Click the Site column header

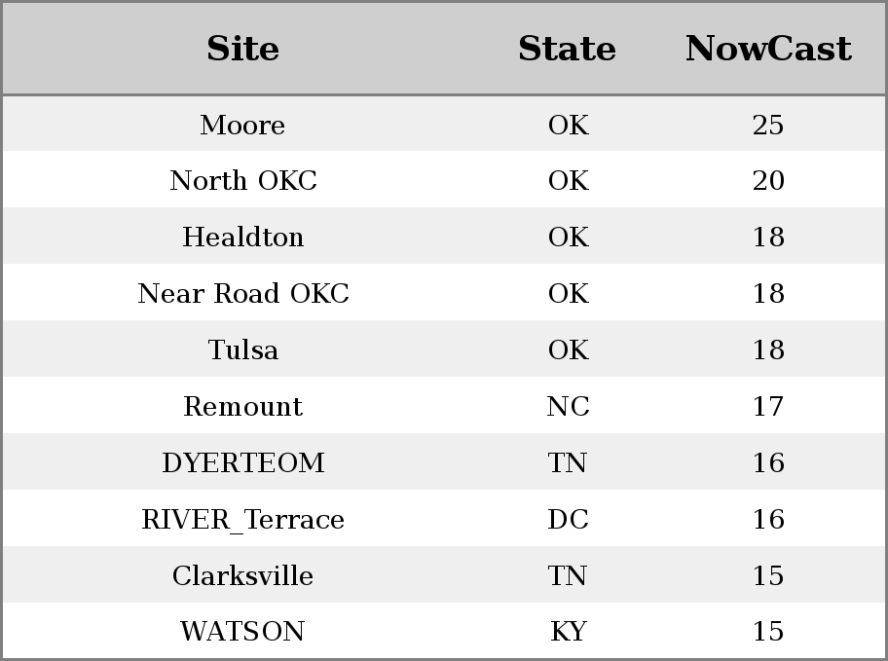point(242,49)
